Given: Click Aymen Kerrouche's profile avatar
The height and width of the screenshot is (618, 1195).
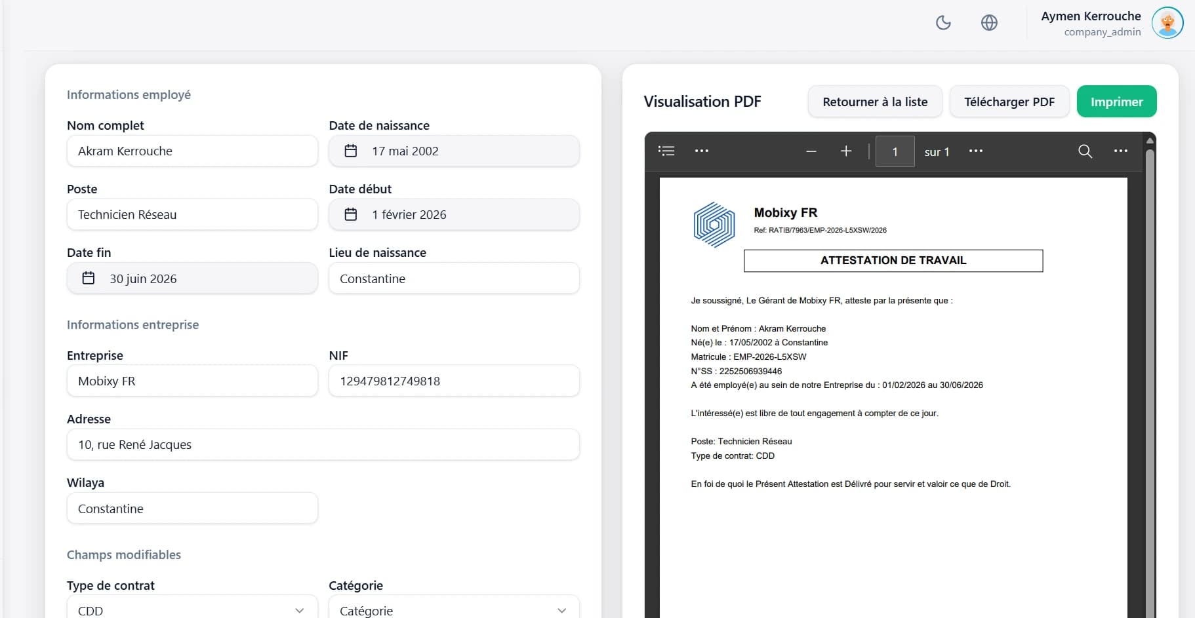Looking at the screenshot, I should [1166, 22].
